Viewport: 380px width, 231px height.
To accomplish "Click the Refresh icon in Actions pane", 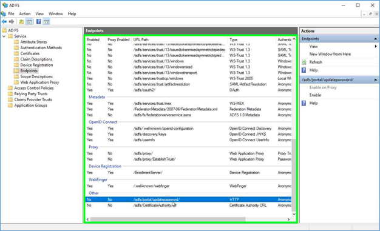I will [x=304, y=62].
